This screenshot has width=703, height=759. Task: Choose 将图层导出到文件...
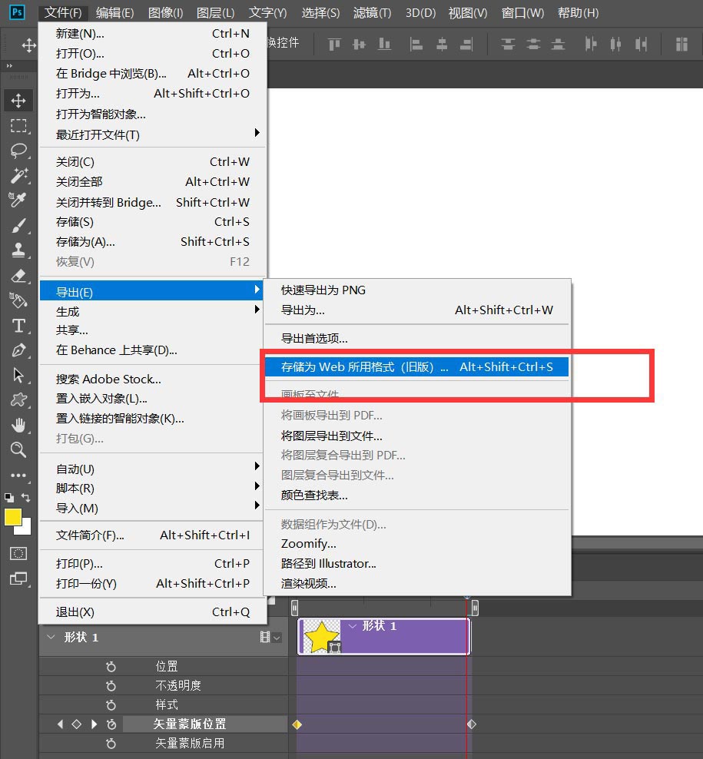click(x=417, y=436)
